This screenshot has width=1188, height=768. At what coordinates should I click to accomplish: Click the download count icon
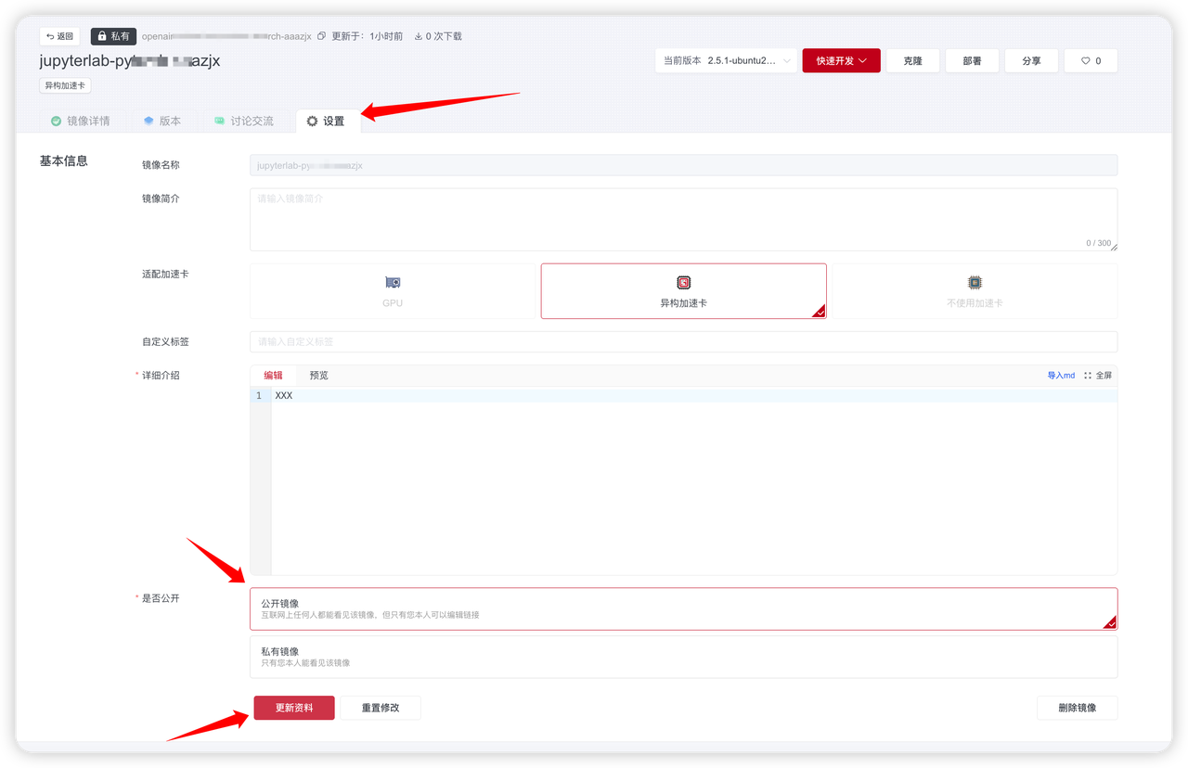click(x=419, y=36)
